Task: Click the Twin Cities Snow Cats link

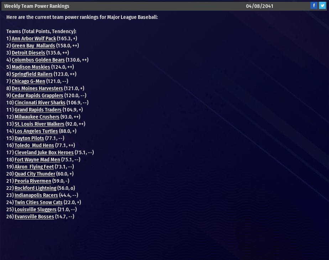Action: pyautogui.click(x=38, y=203)
